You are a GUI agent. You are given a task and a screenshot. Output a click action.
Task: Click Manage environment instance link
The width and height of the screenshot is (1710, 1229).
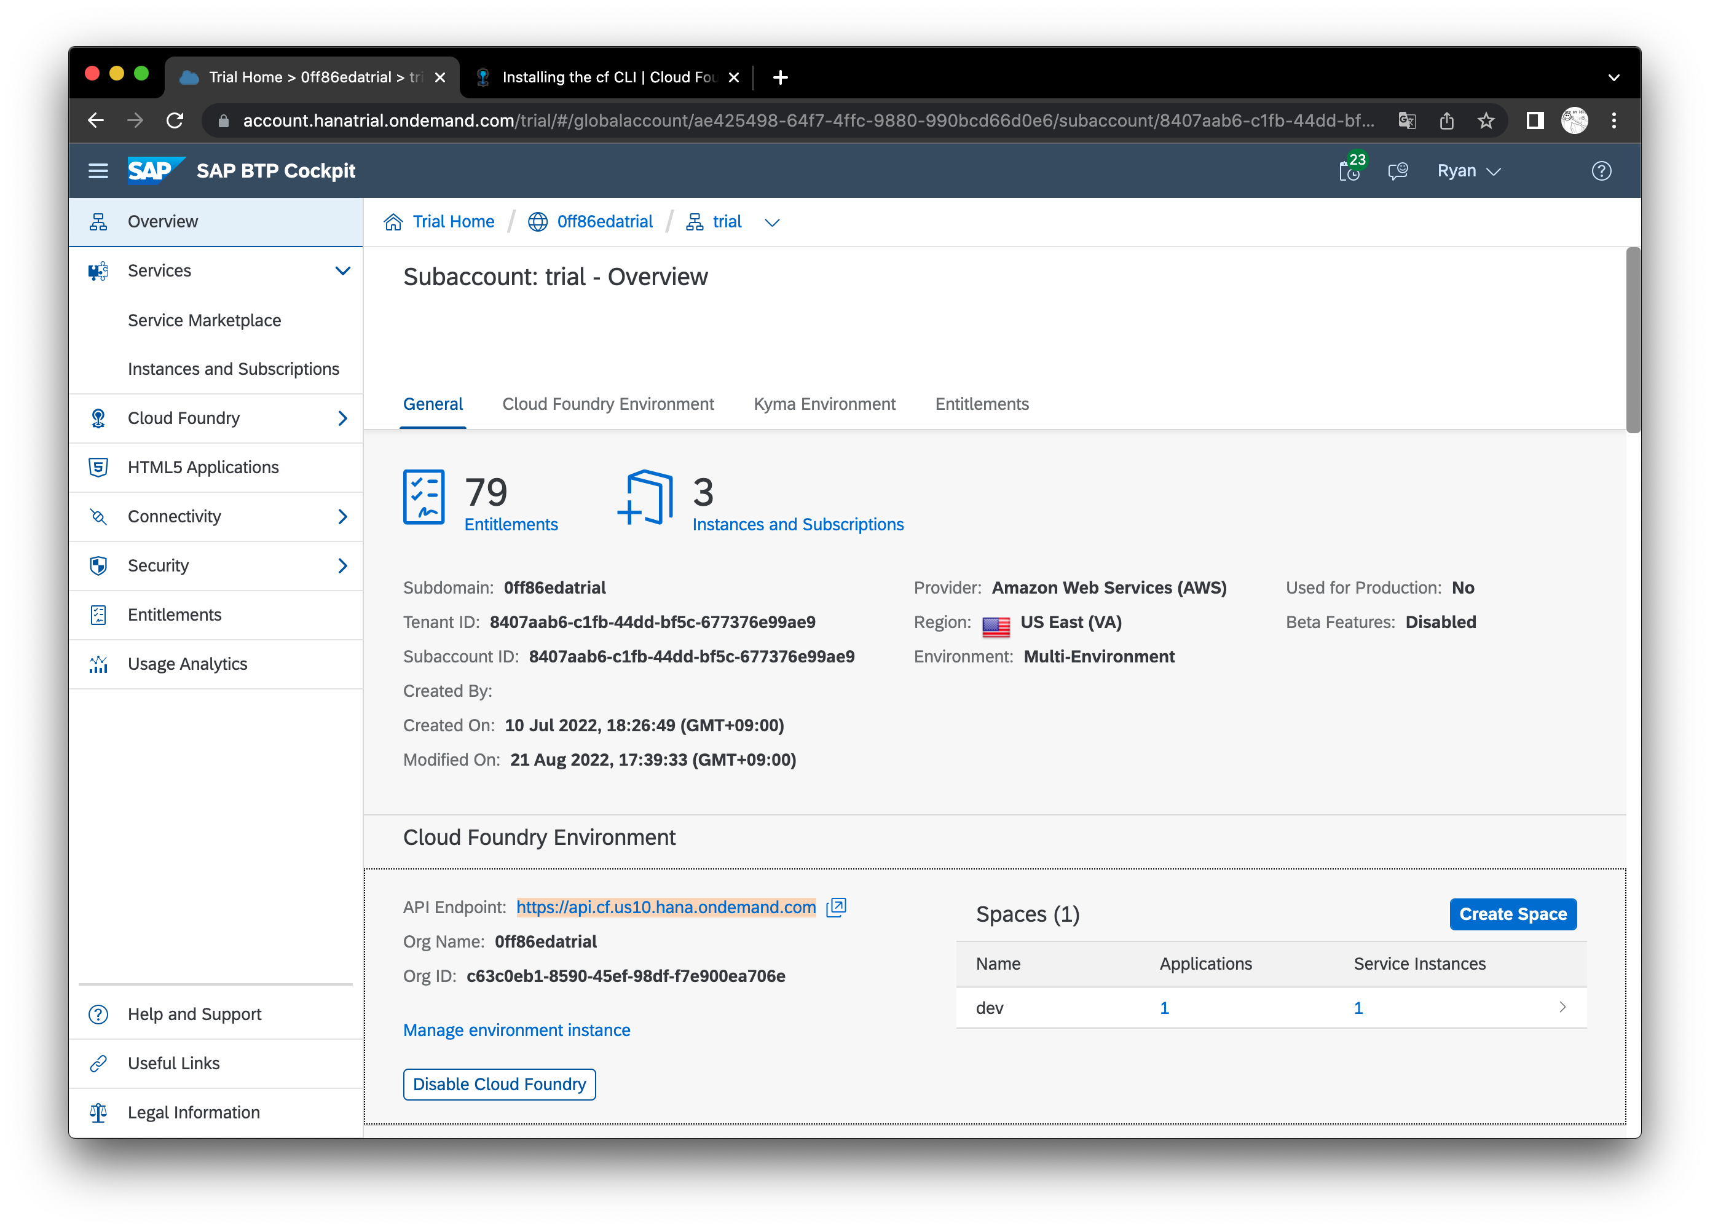(516, 1030)
